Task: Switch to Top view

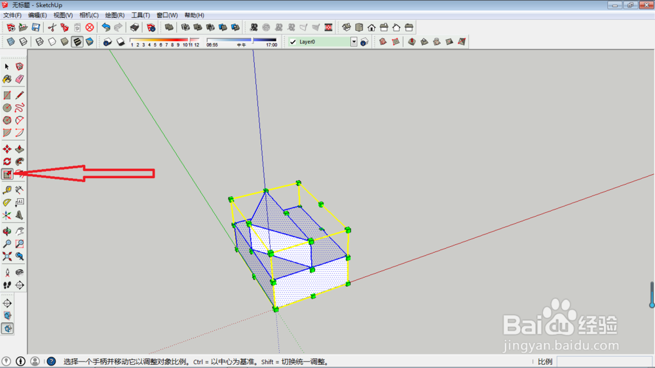Action: click(x=359, y=28)
